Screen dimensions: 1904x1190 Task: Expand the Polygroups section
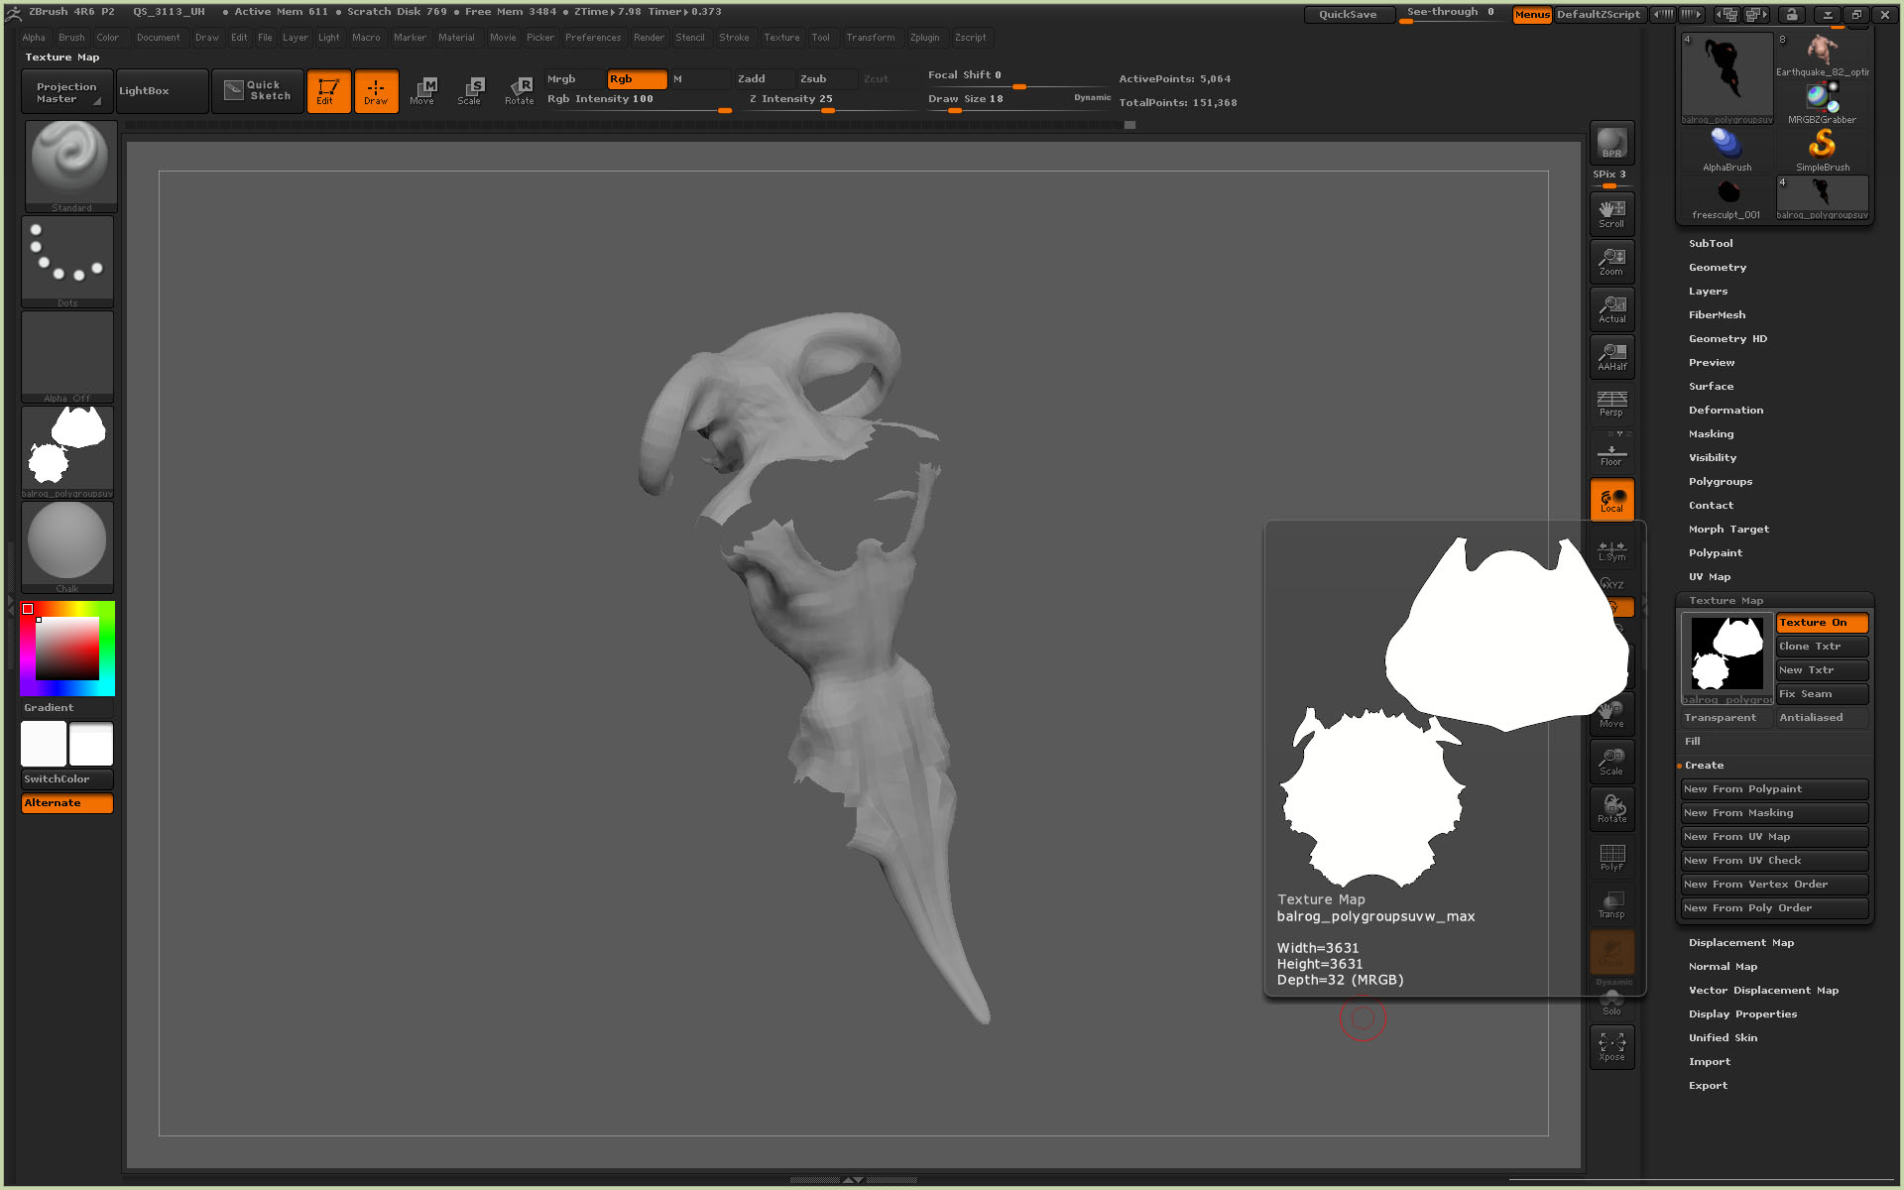coord(1720,482)
